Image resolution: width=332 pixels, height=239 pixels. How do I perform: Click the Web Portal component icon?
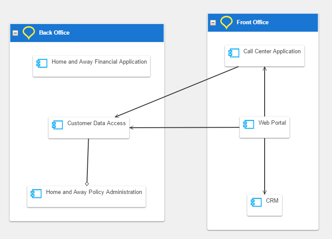pos(249,124)
